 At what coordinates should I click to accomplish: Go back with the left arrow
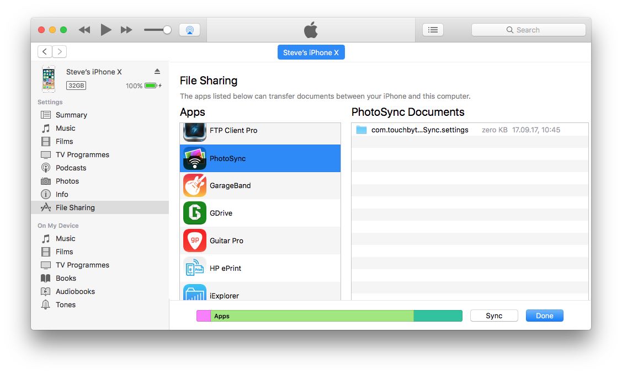pos(45,51)
